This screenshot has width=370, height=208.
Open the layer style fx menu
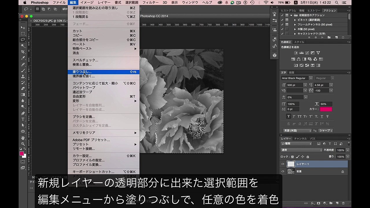312,203
